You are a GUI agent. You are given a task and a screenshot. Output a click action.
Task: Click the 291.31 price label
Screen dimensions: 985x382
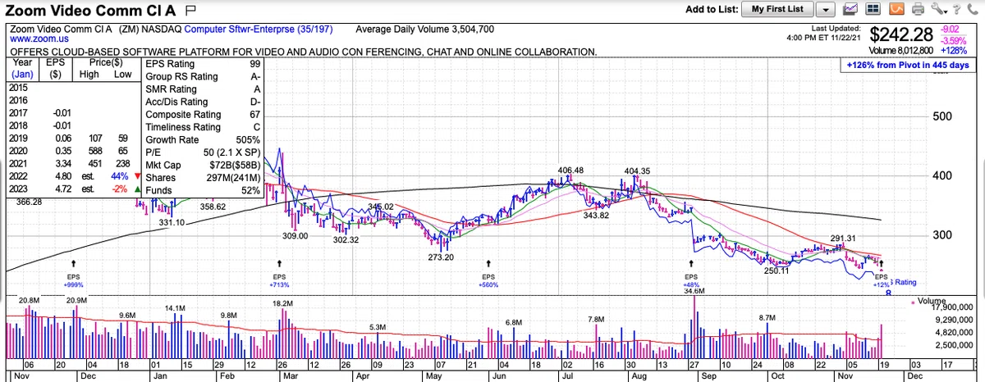pyautogui.click(x=843, y=239)
